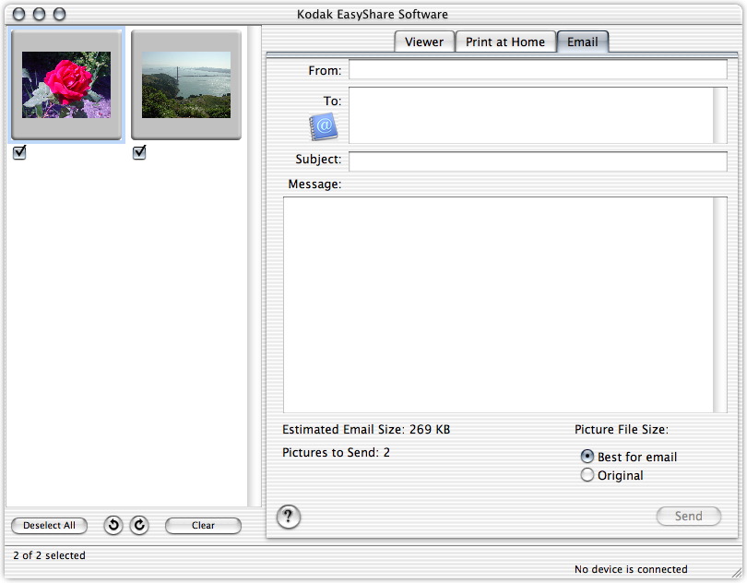
Task: Open the Print at Home tab
Action: pyautogui.click(x=505, y=42)
